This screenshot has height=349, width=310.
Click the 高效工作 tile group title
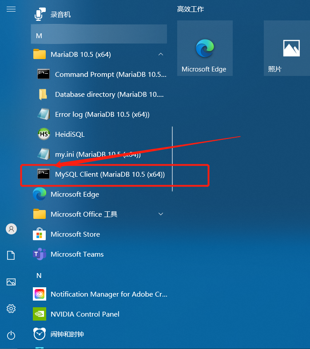[191, 9]
